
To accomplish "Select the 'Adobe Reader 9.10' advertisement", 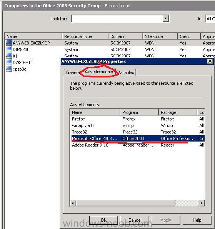I will click(90, 145).
